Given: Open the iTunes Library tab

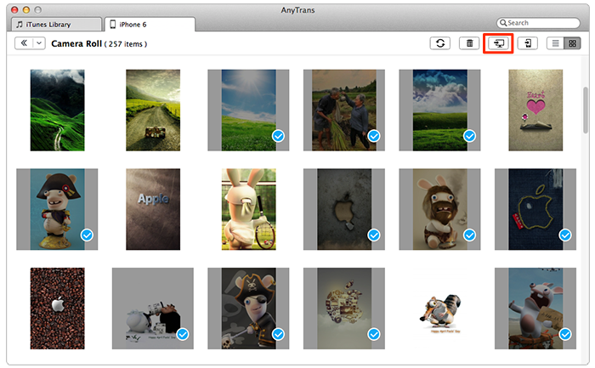Looking at the screenshot, I should tap(56, 25).
